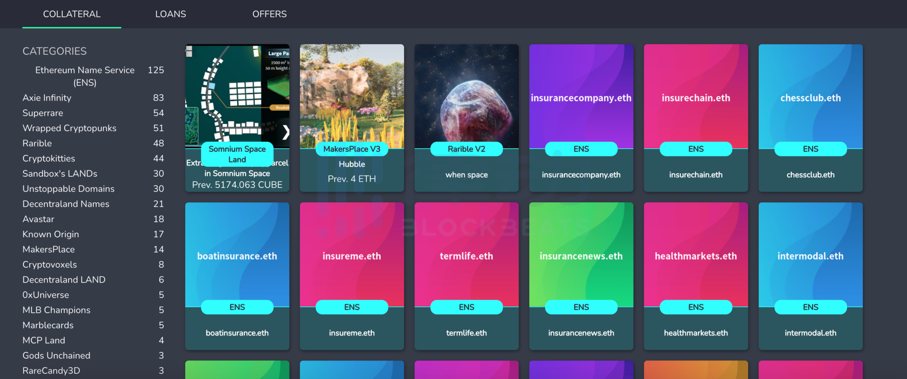Image resolution: width=907 pixels, height=379 pixels.
Task: Open Sandbox's LANDs category
Action: [x=93, y=173]
